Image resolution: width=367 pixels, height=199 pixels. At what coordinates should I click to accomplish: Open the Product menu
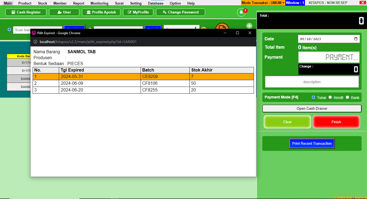pyautogui.click(x=25, y=3)
